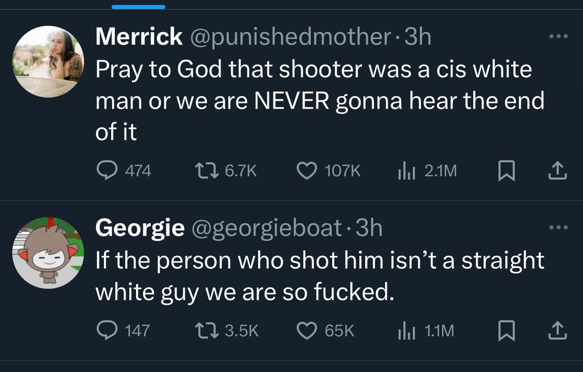Like Georgie's tweet
The width and height of the screenshot is (583, 372).
tap(306, 331)
